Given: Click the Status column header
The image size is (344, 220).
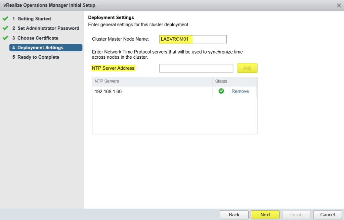Looking at the screenshot, I should 221,81.
